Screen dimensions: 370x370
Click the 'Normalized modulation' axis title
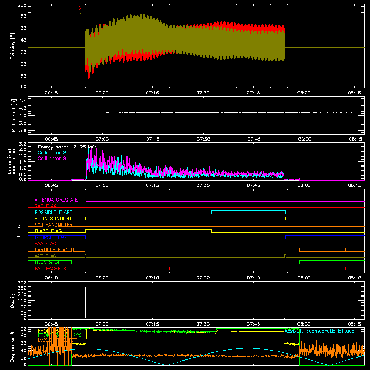point(12,161)
